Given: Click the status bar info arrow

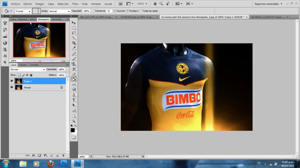Looking at the screenshot, I should click(x=143, y=156).
